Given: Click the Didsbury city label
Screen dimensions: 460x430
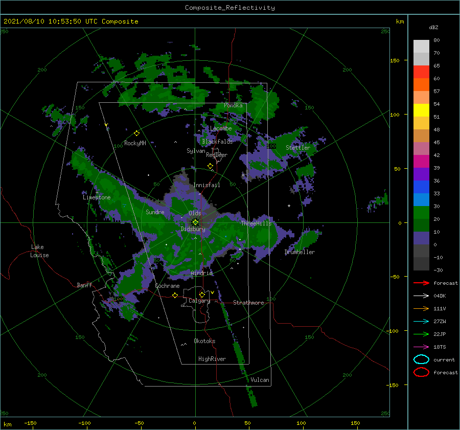Looking at the screenshot, I should 193,229.
